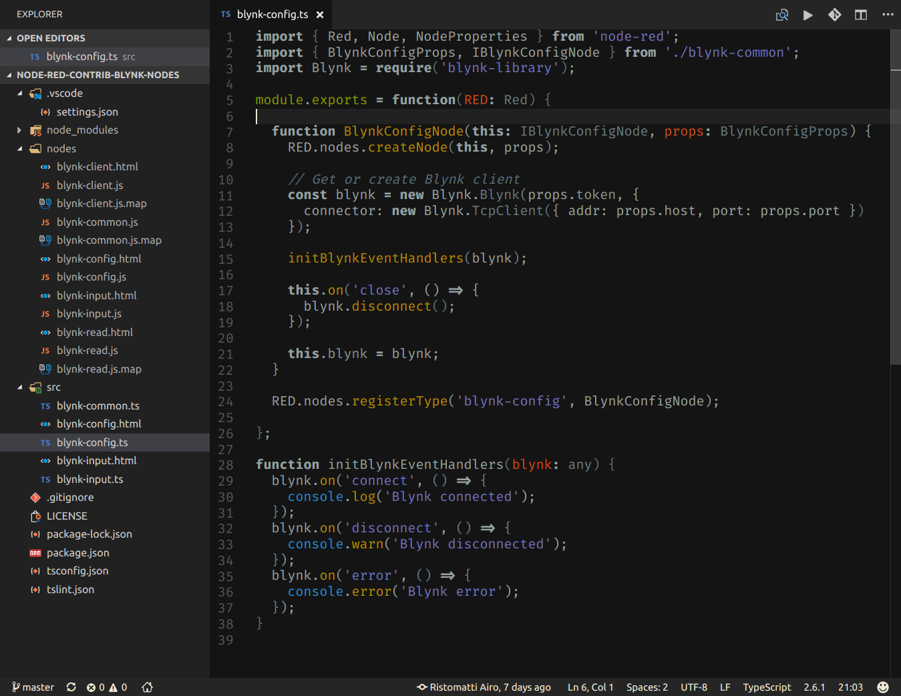The height and width of the screenshot is (696, 901).
Task: Open package.json with npm icon
Action: 105,552
